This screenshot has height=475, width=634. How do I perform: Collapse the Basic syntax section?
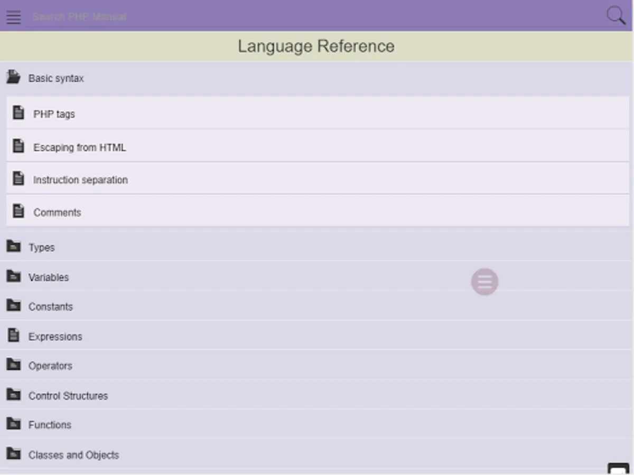pos(56,79)
